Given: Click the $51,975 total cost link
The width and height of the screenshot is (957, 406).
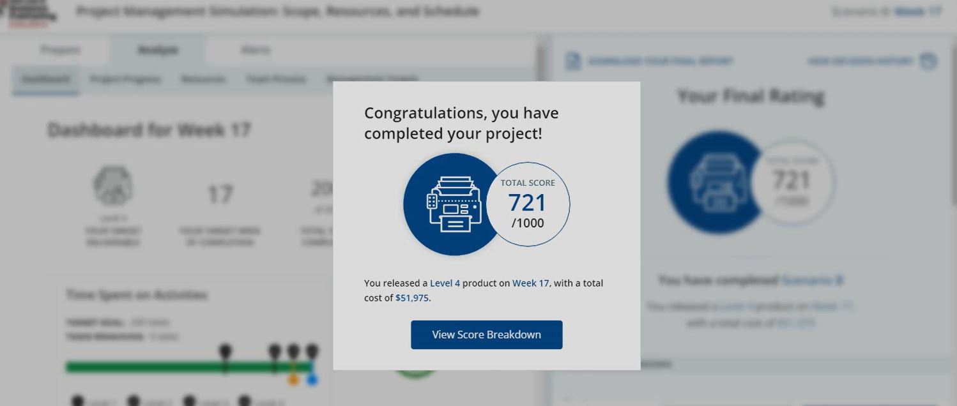Looking at the screenshot, I should coord(413,297).
